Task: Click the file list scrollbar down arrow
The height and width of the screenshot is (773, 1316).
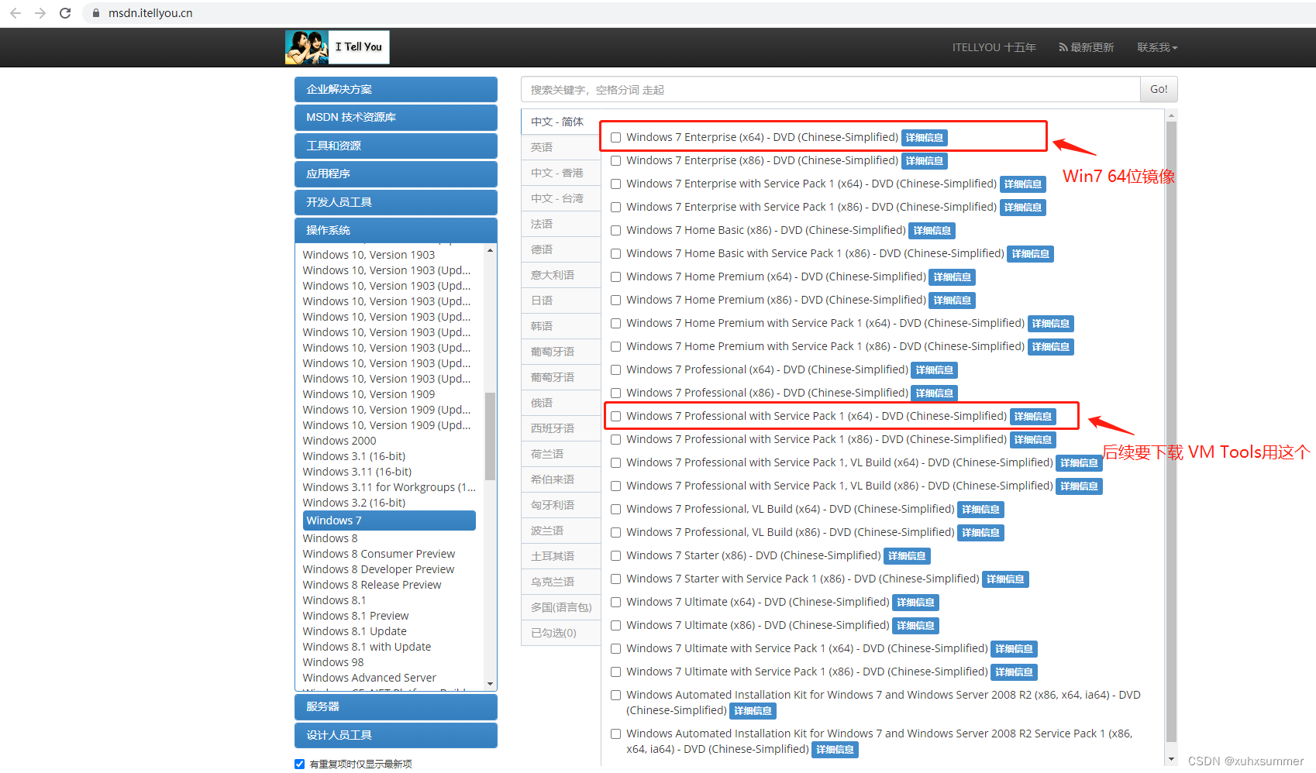Action: [x=1171, y=759]
